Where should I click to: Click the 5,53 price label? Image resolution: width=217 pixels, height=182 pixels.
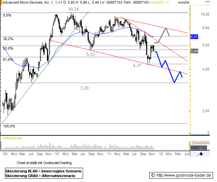pyautogui.click(x=90, y=54)
